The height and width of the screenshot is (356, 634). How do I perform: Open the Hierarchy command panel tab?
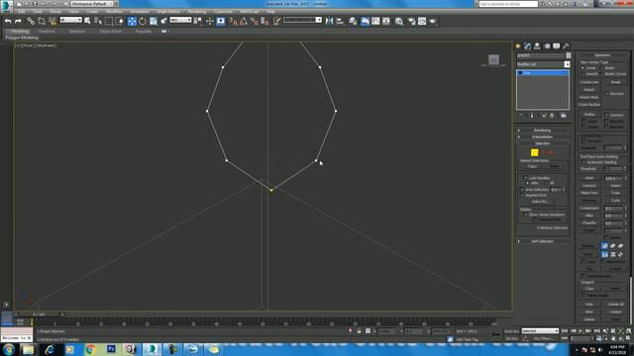(x=537, y=46)
